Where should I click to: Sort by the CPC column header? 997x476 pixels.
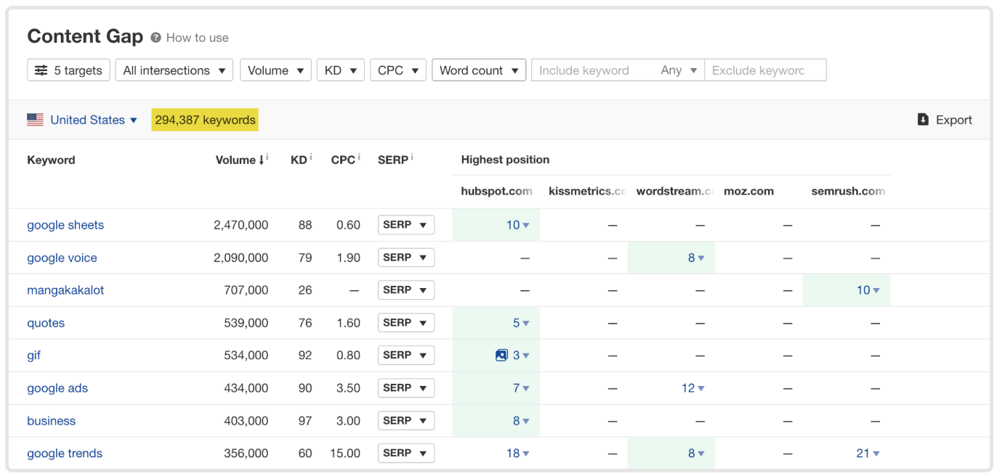[x=343, y=160]
